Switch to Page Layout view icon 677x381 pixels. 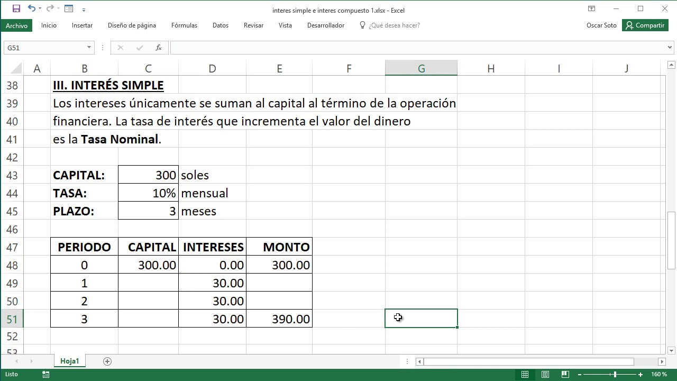pyautogui.click(x=545, y=374)
